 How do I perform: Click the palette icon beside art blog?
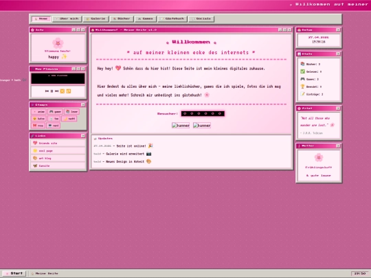35,158
